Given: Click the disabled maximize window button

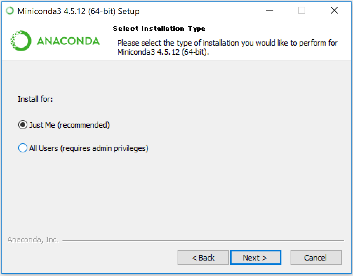Looking at the screenshot, I should (302, 11).
